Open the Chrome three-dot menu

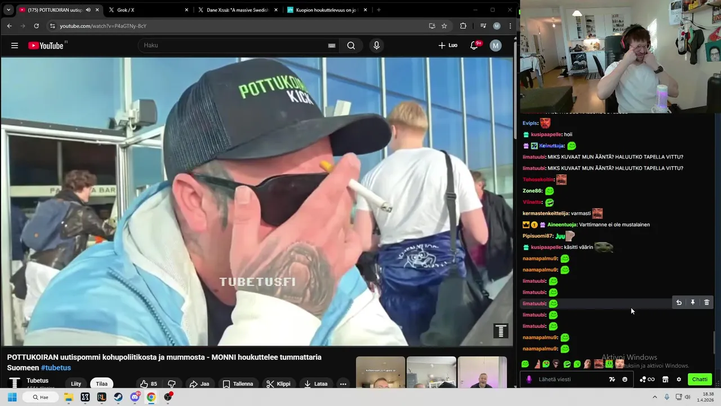point(510,26)
